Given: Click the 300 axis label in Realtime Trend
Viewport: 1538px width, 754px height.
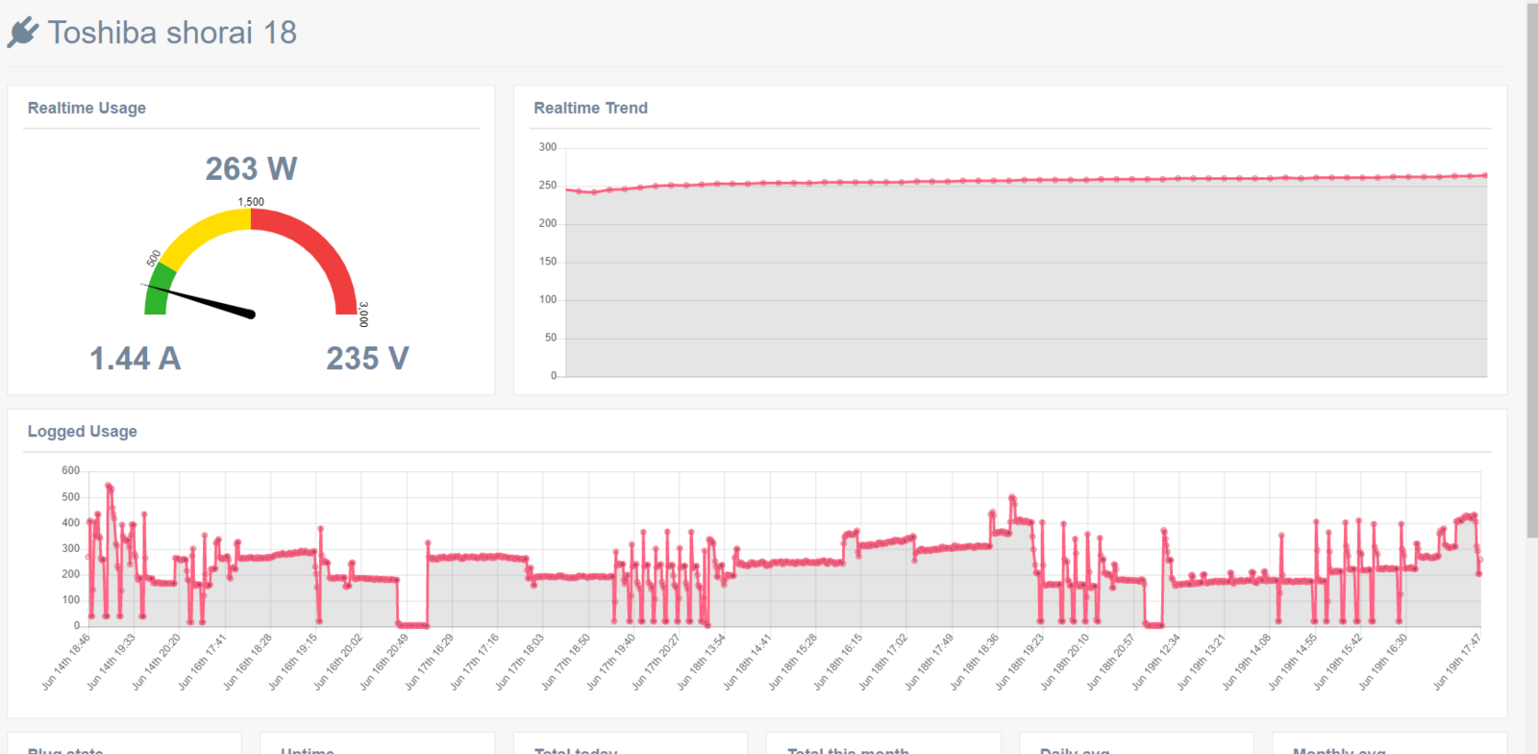Looking at the screenshot, I should [548, 147].
